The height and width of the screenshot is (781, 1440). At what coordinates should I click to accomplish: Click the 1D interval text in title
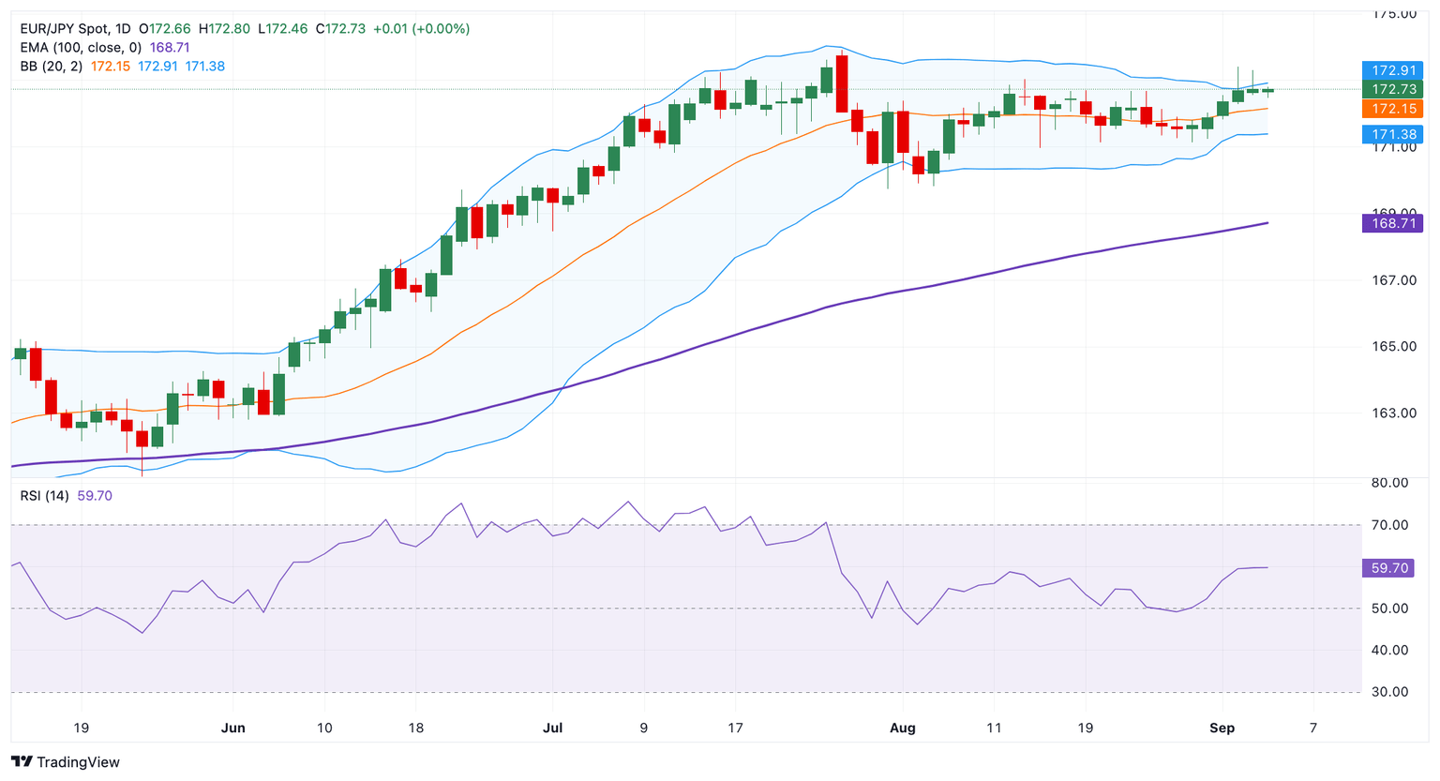tap(122, 29)
